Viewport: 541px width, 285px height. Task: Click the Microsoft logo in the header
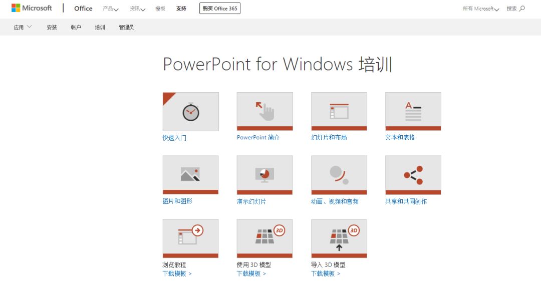[32, 8]
